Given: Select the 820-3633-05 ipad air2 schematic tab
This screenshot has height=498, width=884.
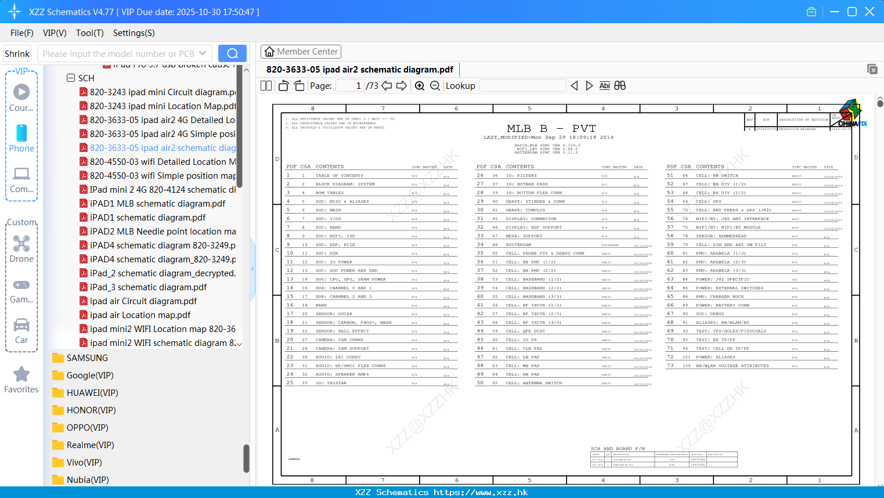Looking at the screenshot, I should click(360, 70).
